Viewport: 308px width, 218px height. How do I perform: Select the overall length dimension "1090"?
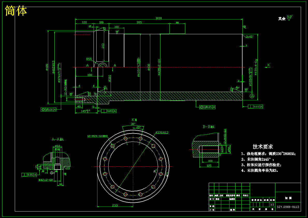[x=159, y=18]
